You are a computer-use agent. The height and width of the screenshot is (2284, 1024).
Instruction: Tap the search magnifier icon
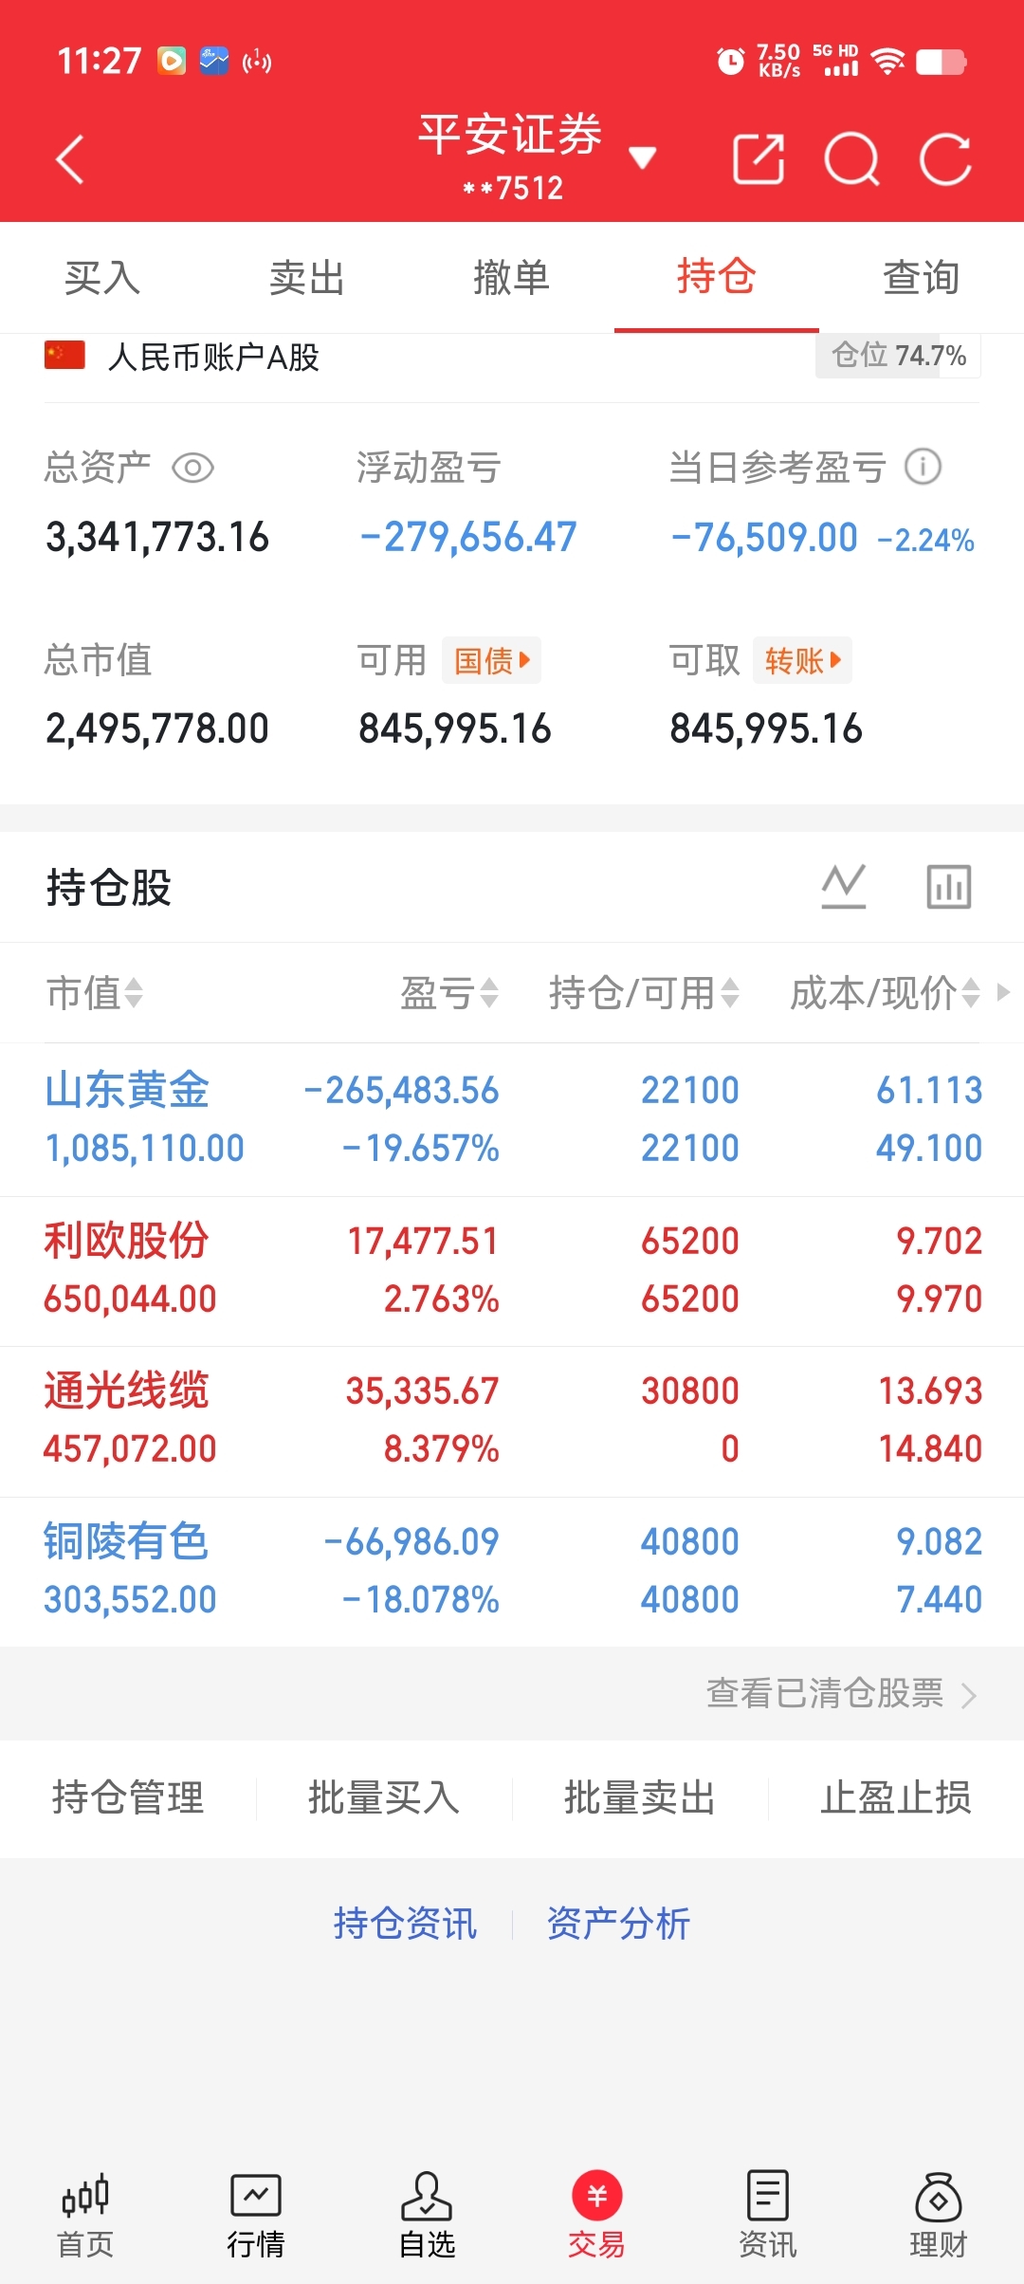tap(852, 158)
